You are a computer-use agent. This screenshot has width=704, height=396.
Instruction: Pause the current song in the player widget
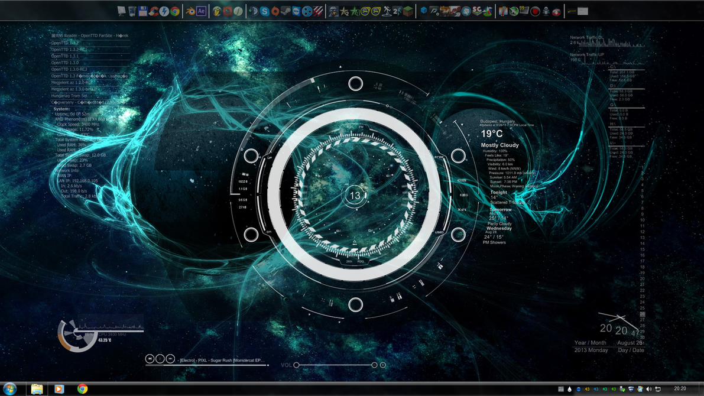[x=160, y=359]
